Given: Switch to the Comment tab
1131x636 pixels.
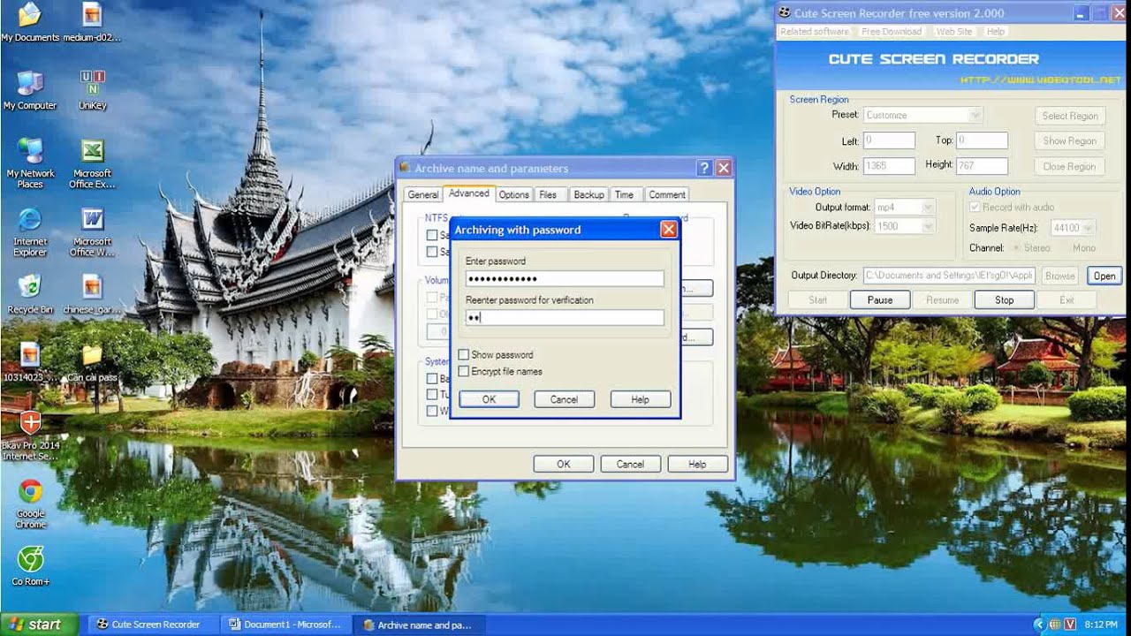Looking at the screenshot, I should [667, 195].
